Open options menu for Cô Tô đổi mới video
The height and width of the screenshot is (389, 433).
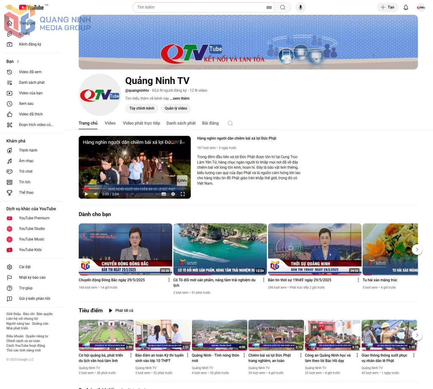coord(263,280)
